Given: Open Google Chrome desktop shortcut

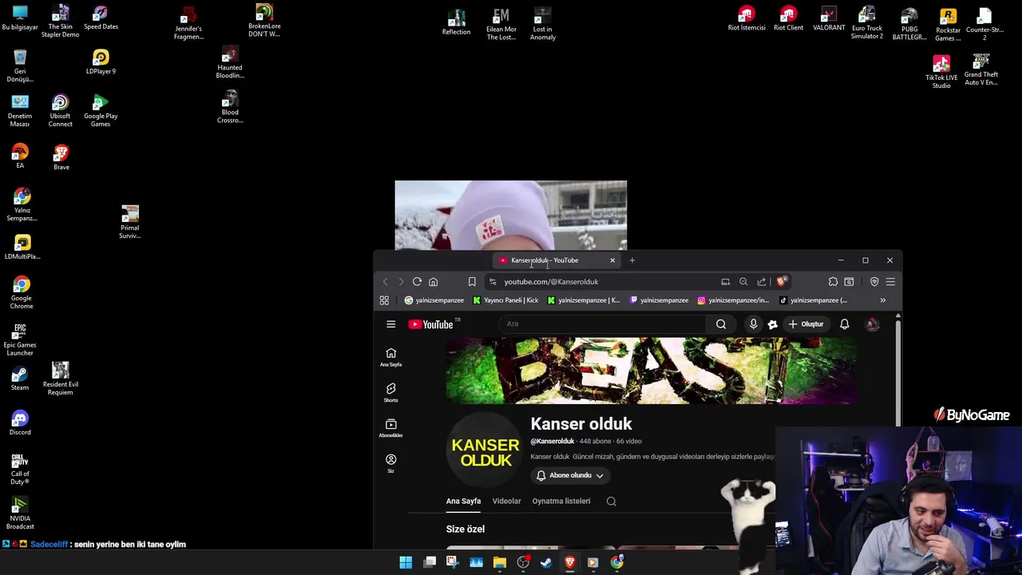Looking at the screenshot, I should [22, 293].
